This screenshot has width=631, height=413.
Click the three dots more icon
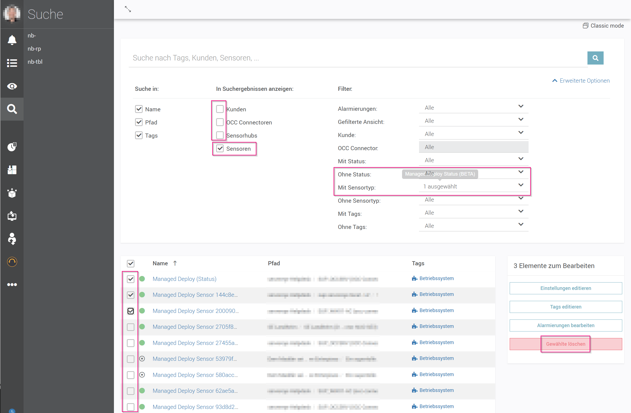point(12,284)
